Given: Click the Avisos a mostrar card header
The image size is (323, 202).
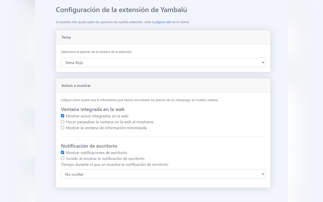Looking at the screenshot, I should (163, 86).
